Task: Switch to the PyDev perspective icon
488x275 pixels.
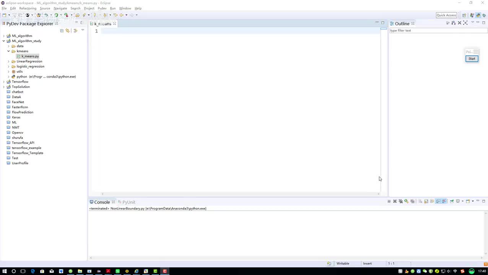Action: click(x=478, y=15)
